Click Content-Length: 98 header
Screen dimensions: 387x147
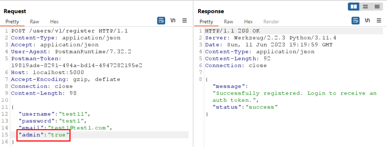44,93
